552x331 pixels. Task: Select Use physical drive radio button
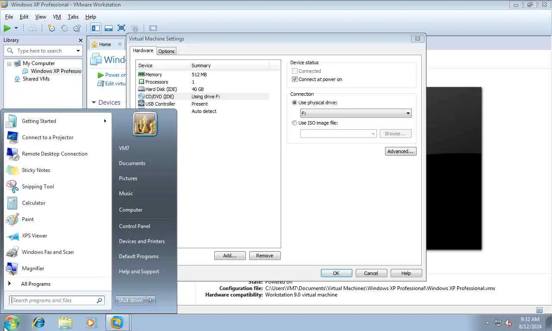click(295, 103)
